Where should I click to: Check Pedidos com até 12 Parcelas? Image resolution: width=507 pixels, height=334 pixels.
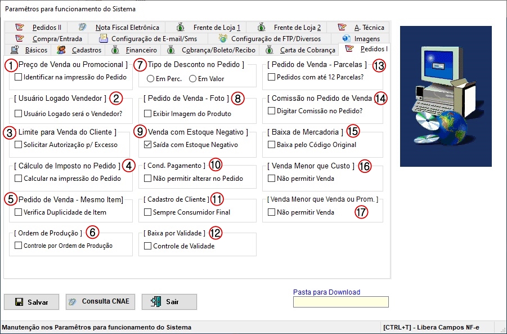(272, 77)
